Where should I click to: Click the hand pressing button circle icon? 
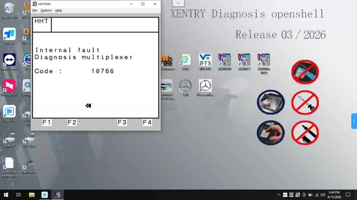pyautogui.click(x=271, y=133)
